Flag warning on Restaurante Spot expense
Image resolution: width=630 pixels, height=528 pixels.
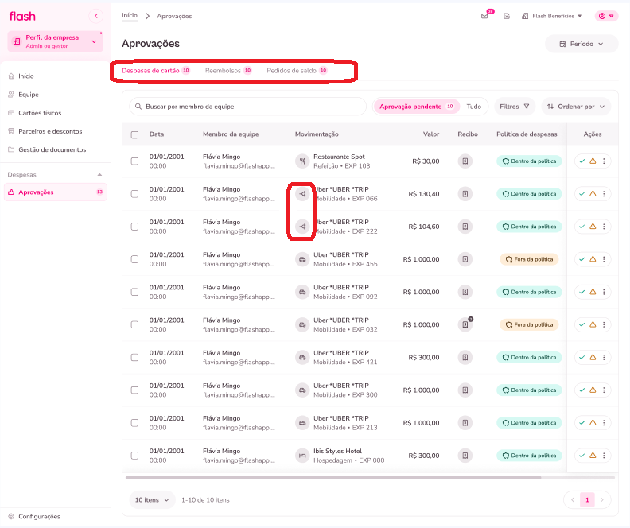pos(593,161)
